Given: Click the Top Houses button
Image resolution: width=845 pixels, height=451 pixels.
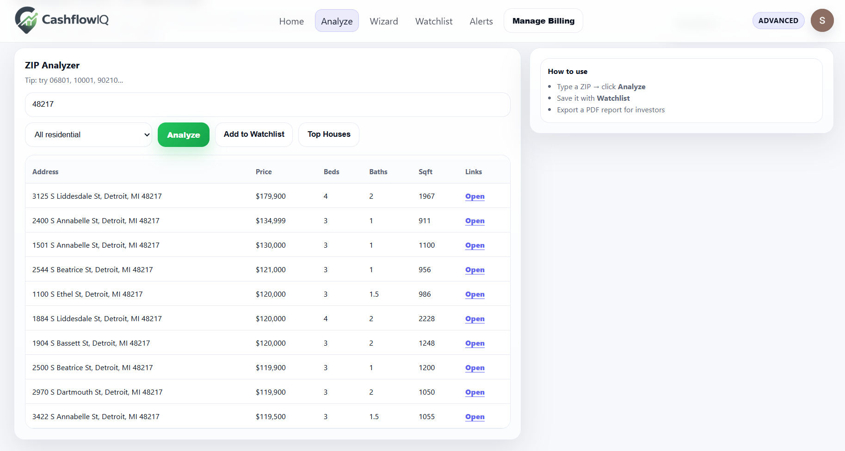Looking at the screenshot, I should pyautogui.click(x=328, y=134).
